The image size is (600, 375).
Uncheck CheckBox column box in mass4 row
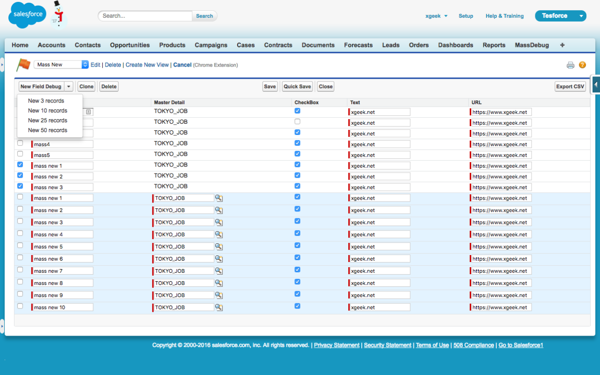click(297, 143)
